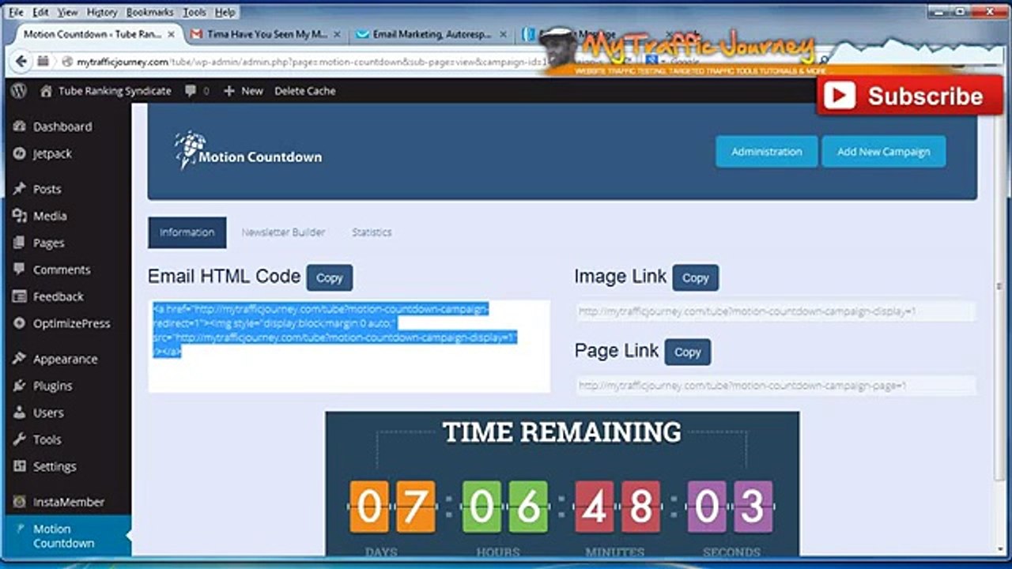Click the Posts pushpin icon
The width and height of the screenshot is (1012, 569).
click(x=20, y=189)
